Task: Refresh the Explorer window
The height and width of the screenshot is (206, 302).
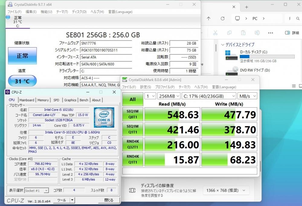Action: tap(223, 19)
